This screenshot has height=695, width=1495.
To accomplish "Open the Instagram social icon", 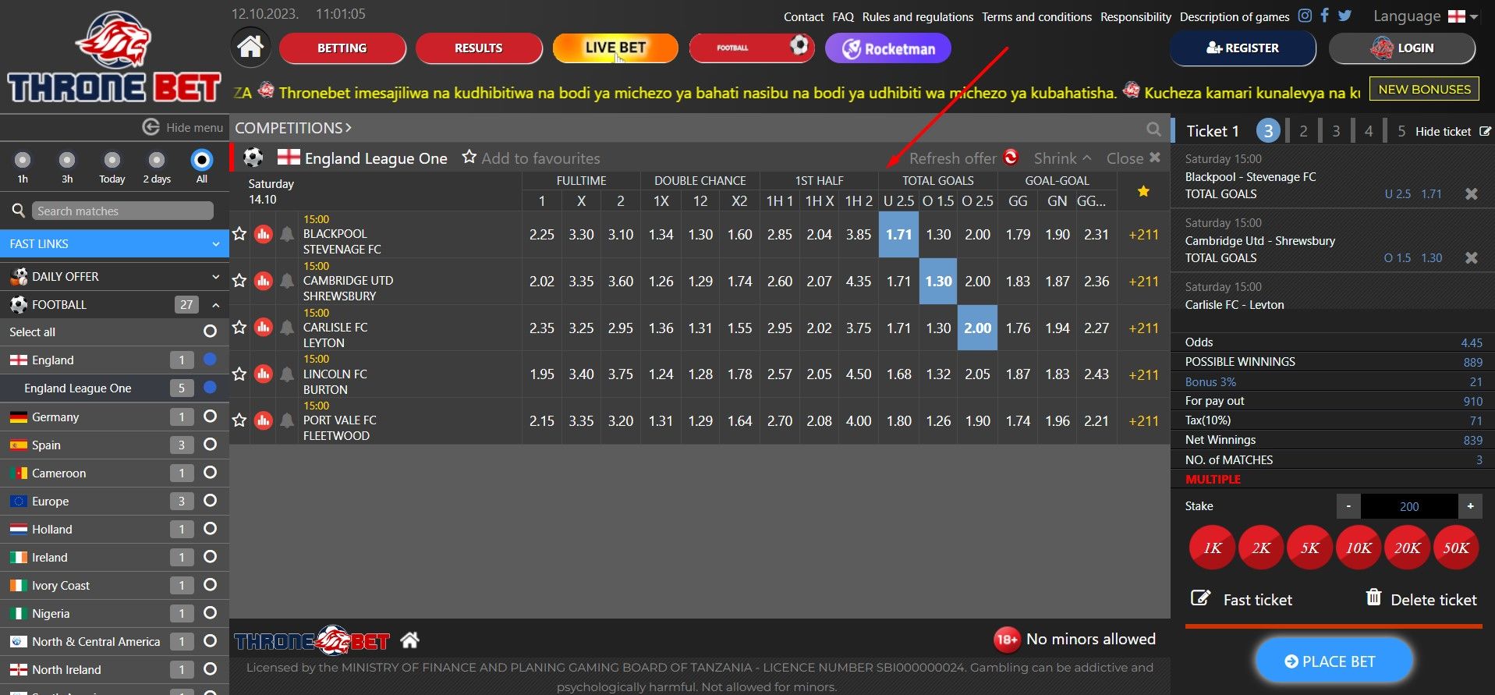I will click(x=1305, y=16).
